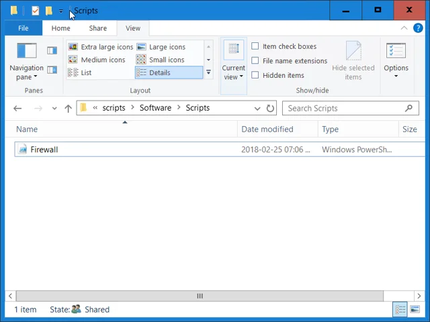Open the File menu tab
Screen dimensions: 430x322
(24, 28)
